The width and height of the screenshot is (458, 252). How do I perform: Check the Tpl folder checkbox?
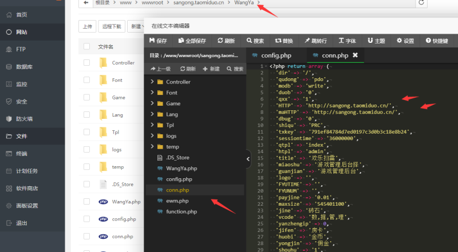(87, 132)
